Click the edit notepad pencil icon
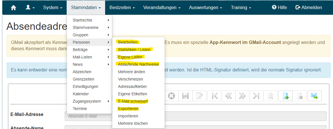 (x=199, y=96)
